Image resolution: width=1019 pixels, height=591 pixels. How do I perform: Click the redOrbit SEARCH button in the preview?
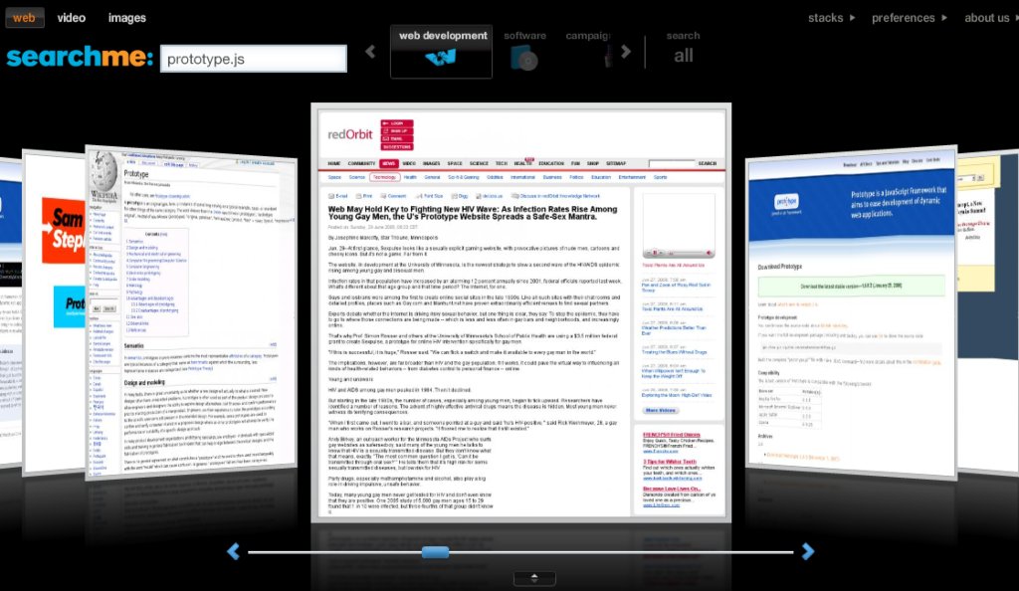708,163
